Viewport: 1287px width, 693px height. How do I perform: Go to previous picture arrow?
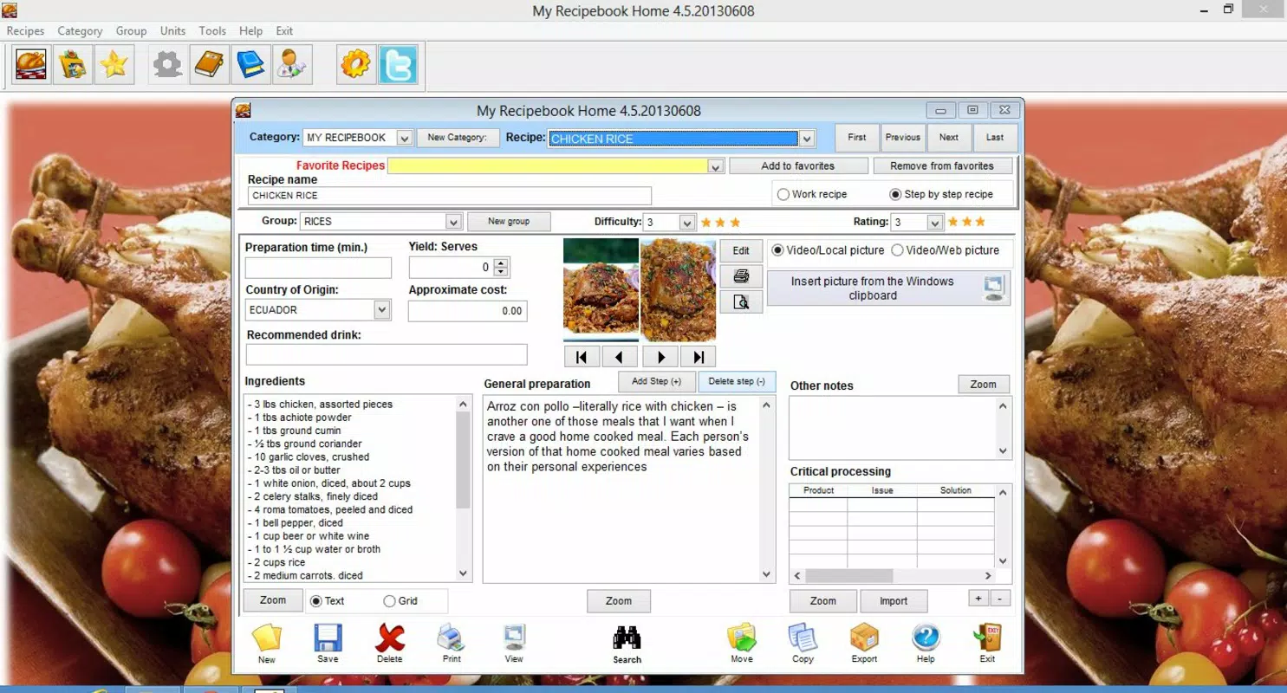coord(621,356)
